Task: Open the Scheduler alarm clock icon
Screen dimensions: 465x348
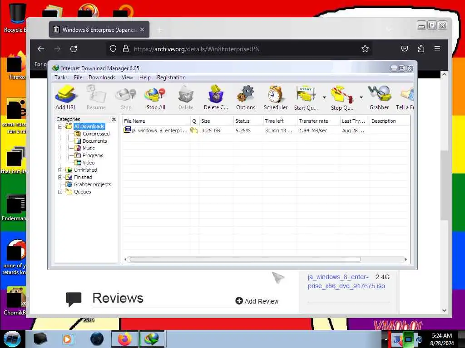Action: tap(276, 97)
